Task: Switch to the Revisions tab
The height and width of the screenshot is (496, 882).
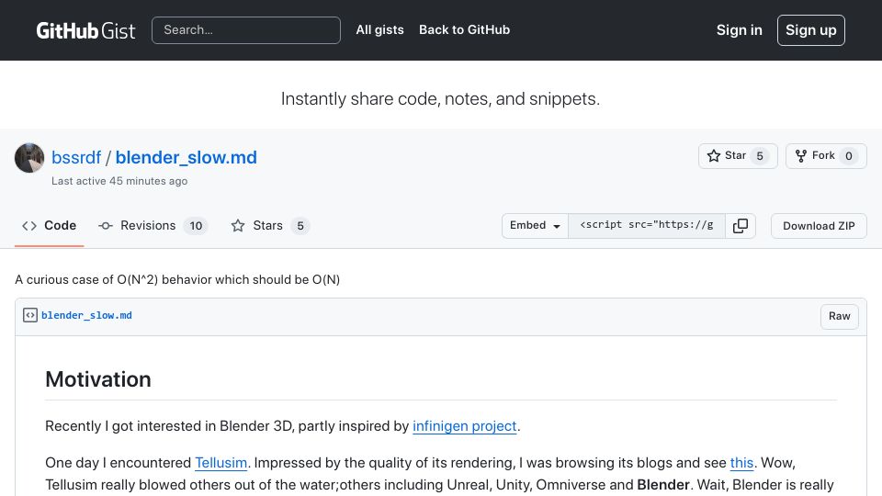Action: point(153,226)
